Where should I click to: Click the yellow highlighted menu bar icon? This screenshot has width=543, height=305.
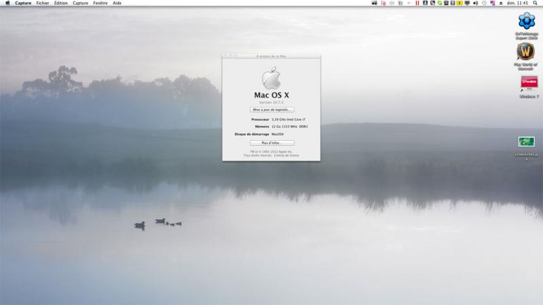coord(460,3)
